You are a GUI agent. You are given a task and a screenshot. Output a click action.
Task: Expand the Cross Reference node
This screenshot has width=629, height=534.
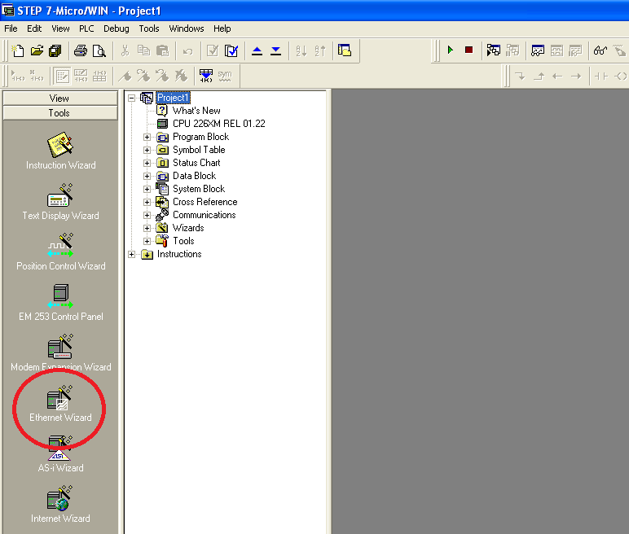click(147, 202)
